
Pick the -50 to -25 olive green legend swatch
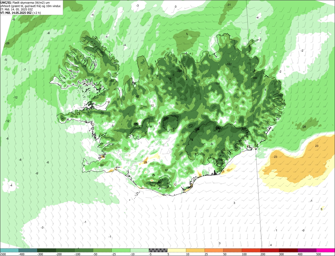pos(102,250)
